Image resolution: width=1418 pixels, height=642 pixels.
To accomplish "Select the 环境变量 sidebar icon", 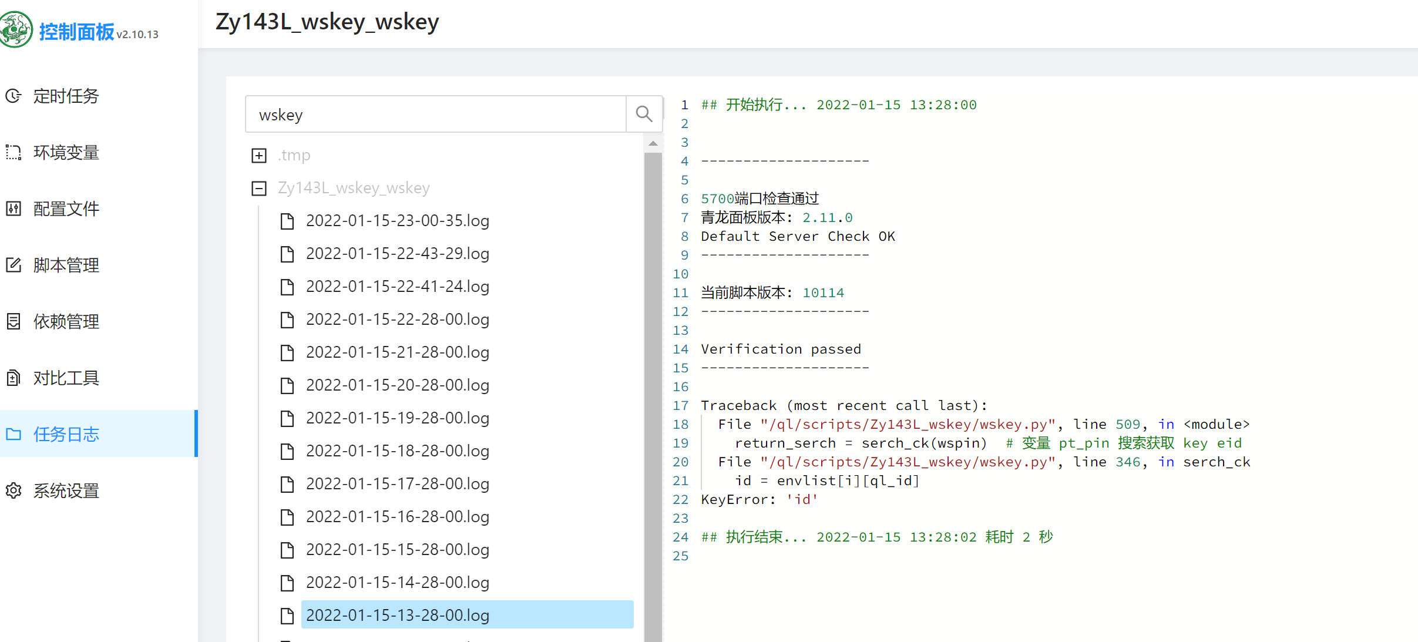I will [x=14, y=153].
